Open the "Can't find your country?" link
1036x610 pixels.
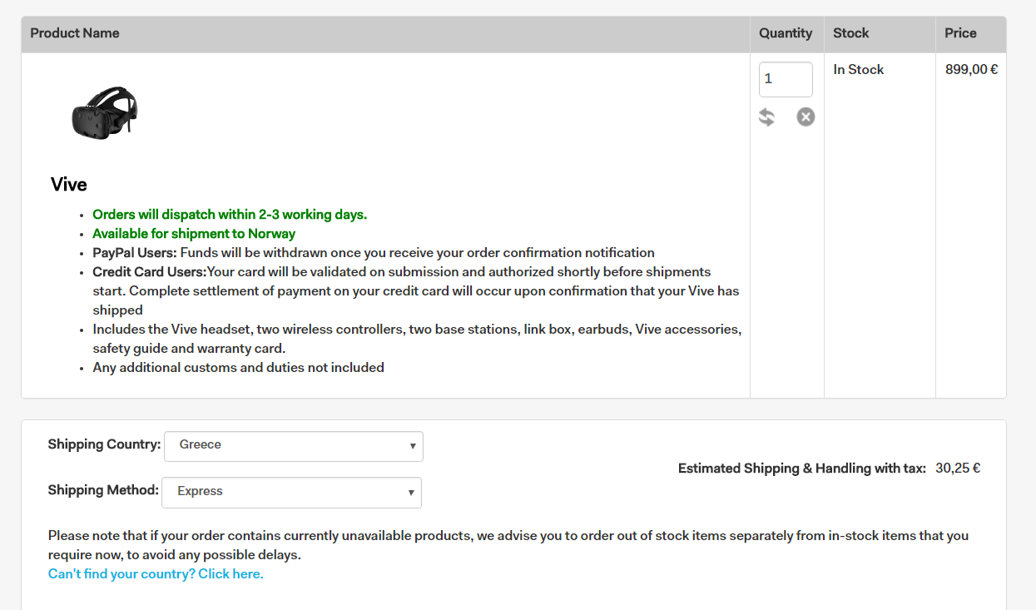pos(156,574)
